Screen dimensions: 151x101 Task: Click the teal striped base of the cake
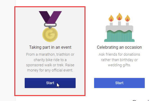[119, 37]
